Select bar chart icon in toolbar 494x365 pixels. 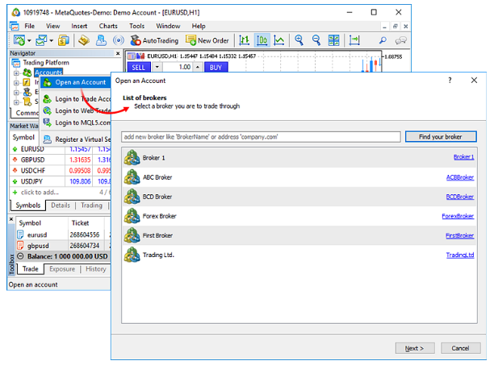point(245,40)
